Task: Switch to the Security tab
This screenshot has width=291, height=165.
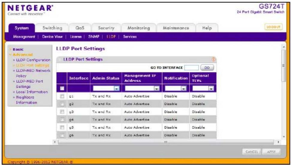Action: [106, 28]
